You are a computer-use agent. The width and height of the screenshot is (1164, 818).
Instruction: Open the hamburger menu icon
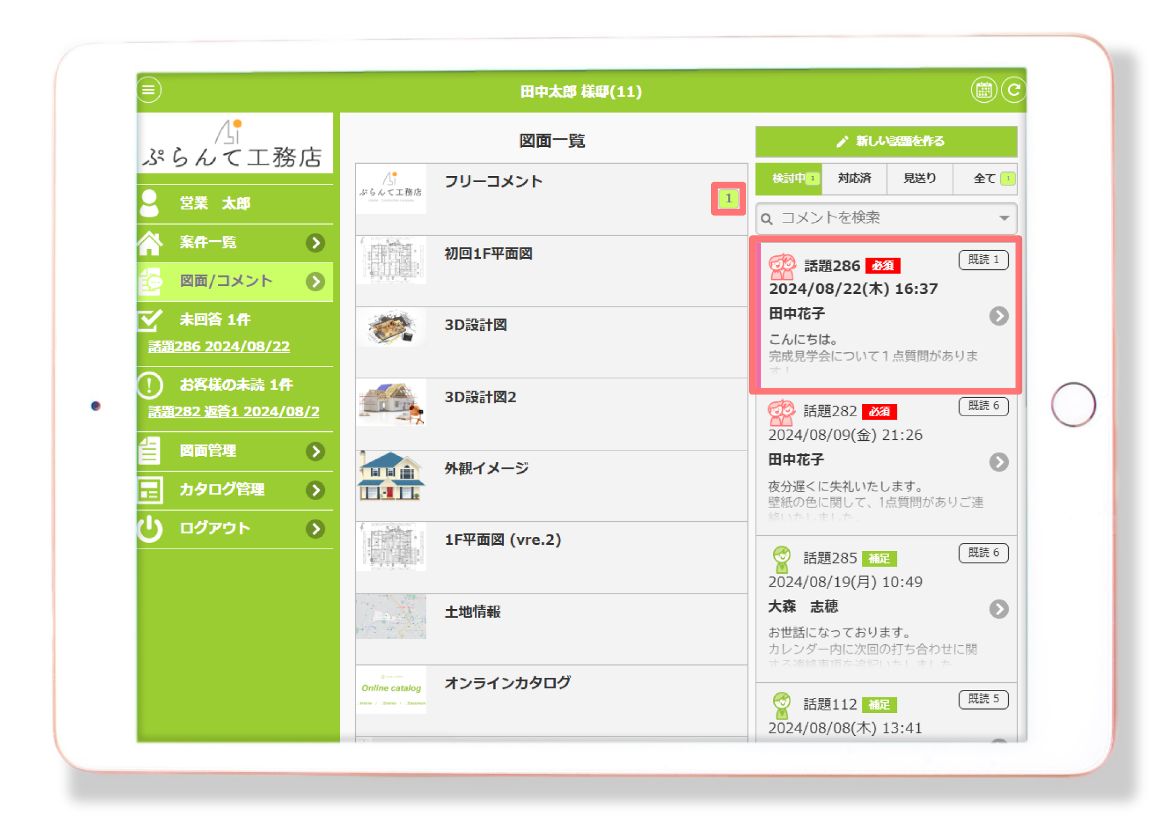click(x=149, y=90)
